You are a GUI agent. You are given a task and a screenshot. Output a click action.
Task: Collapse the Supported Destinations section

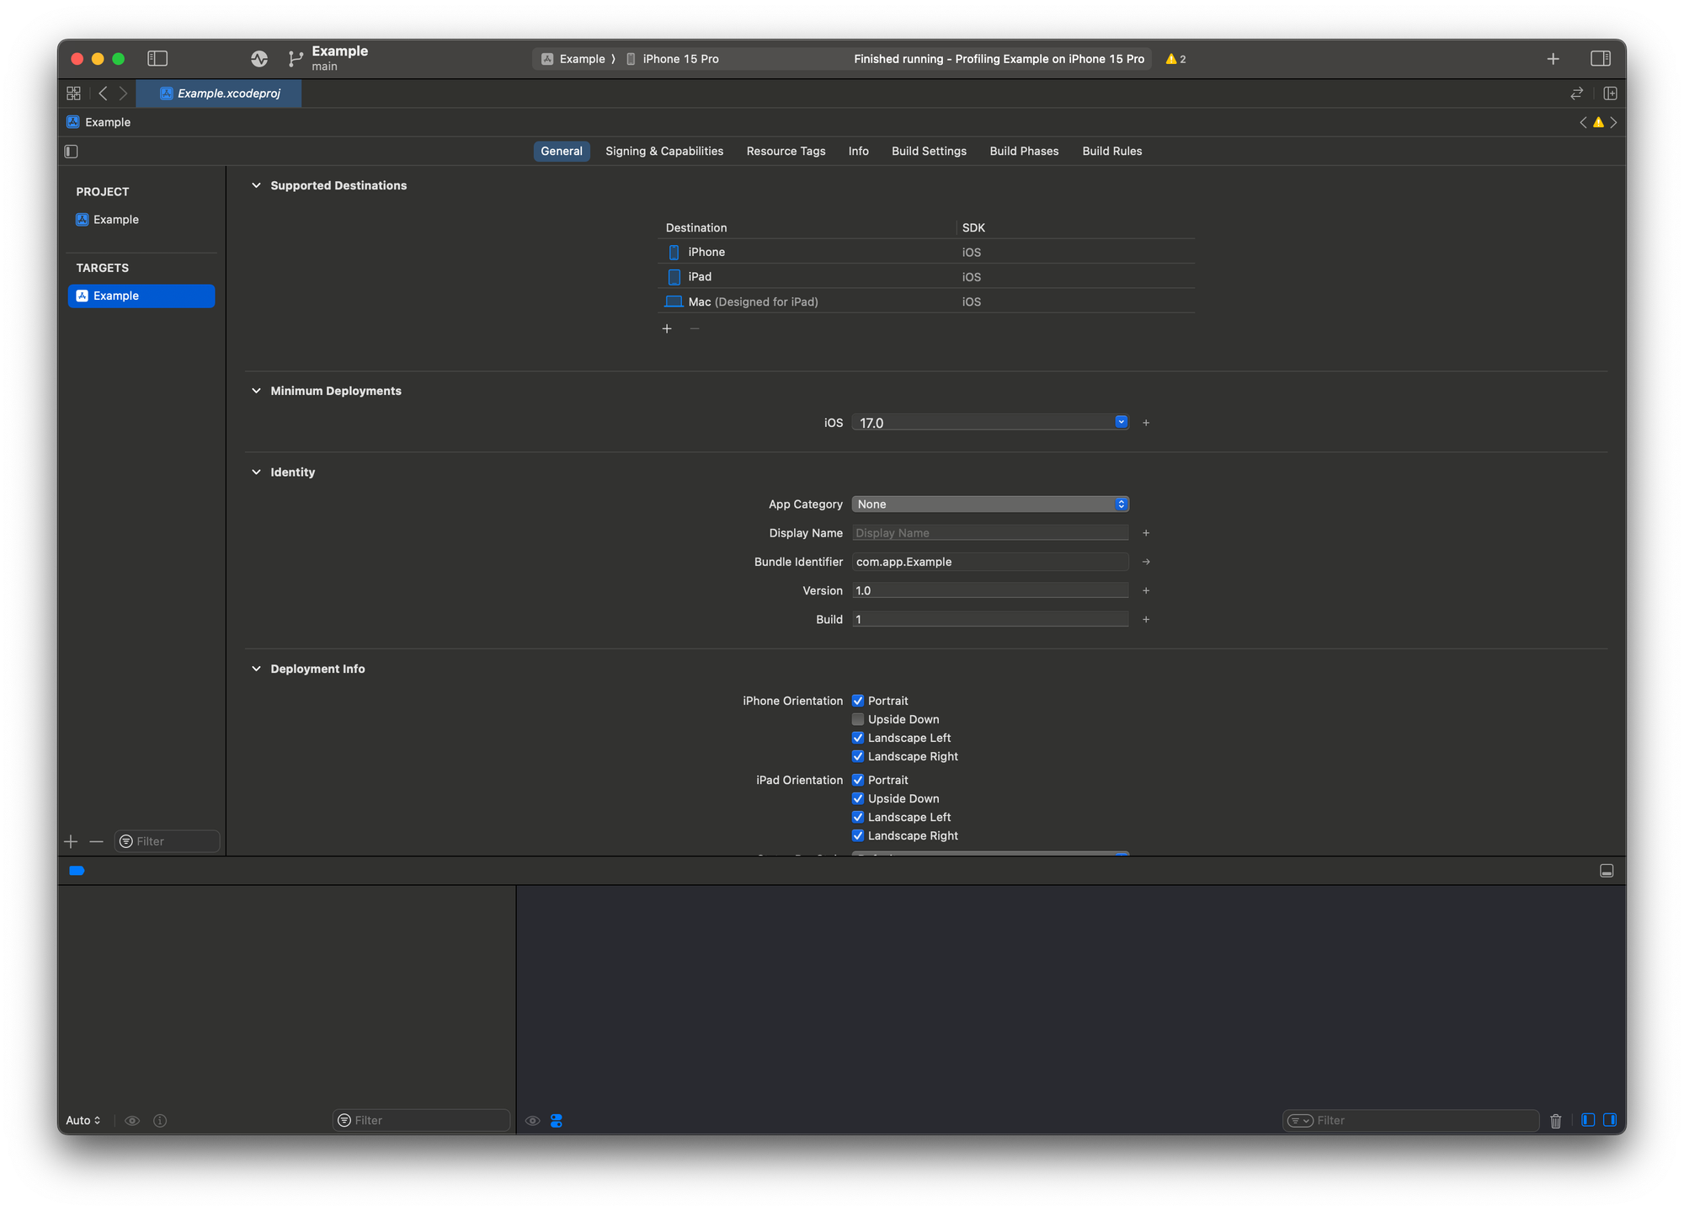click(x=256, y=185)
